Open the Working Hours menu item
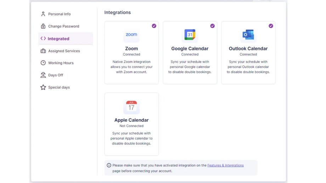This screenshot has width=326, height=183. point(61,63)
